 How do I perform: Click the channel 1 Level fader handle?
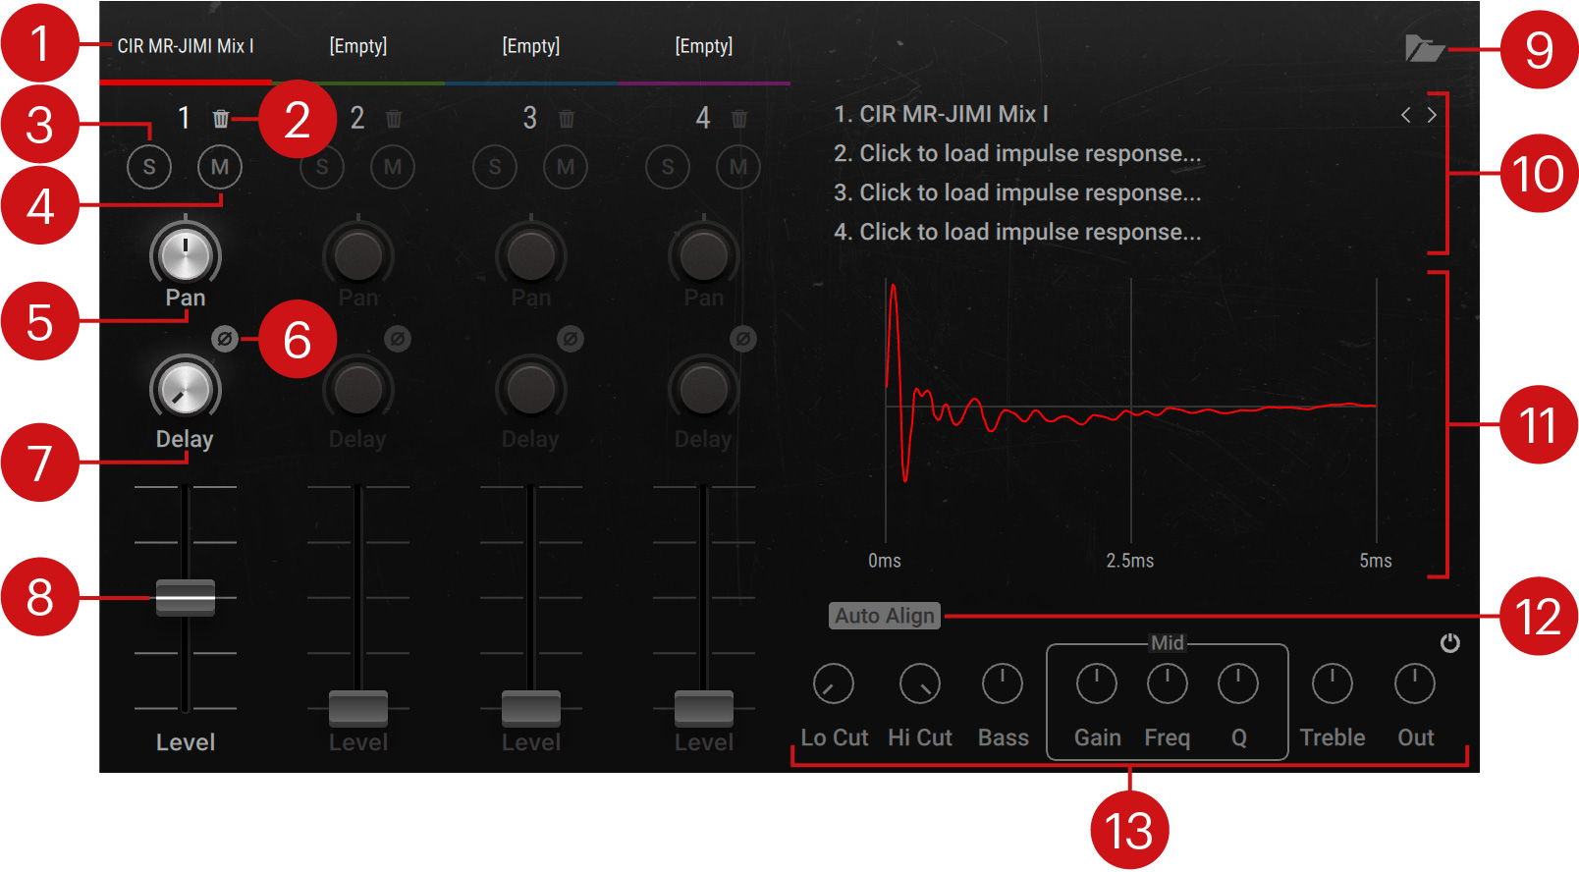click(186, 597)
